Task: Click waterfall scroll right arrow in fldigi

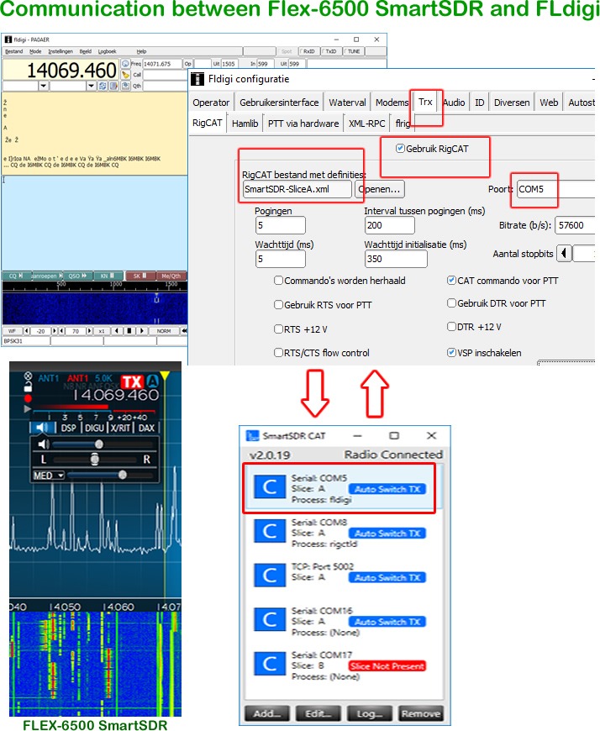Action: 142,331
